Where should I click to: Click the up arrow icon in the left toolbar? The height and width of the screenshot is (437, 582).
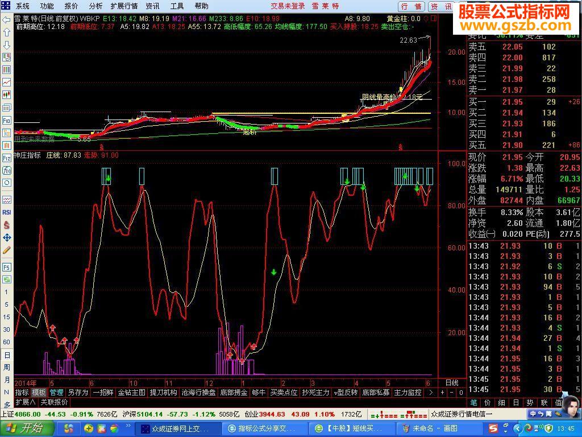coord(6,32)
